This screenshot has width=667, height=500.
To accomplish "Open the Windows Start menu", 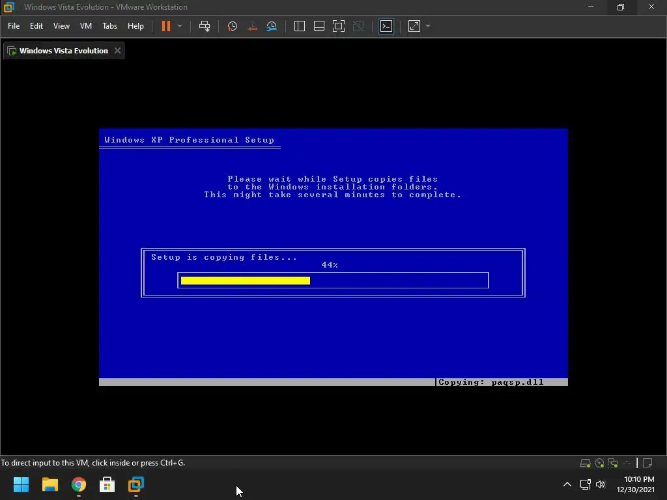I will (x=21, y=484).
